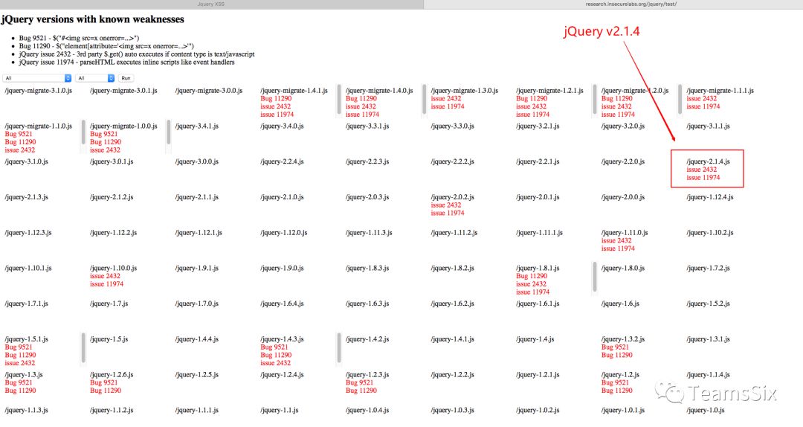Click the scrollbar beside jquery-migrate-1.4.1.js results
This screenshot has height=427, width=803.
338,100
